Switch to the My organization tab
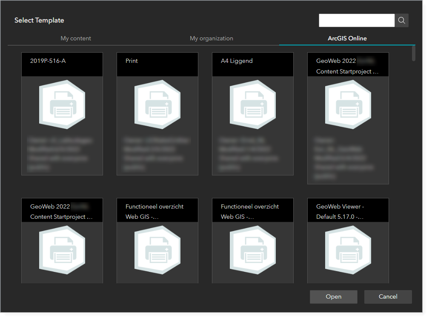The image size is (429, 319). (211, 38)
